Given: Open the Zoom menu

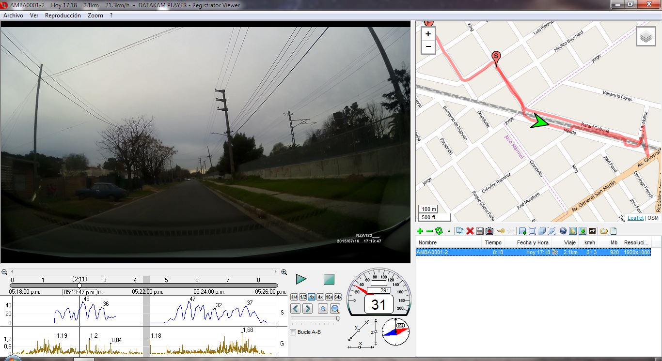Looking at the screenshot, I should (95, 15).
